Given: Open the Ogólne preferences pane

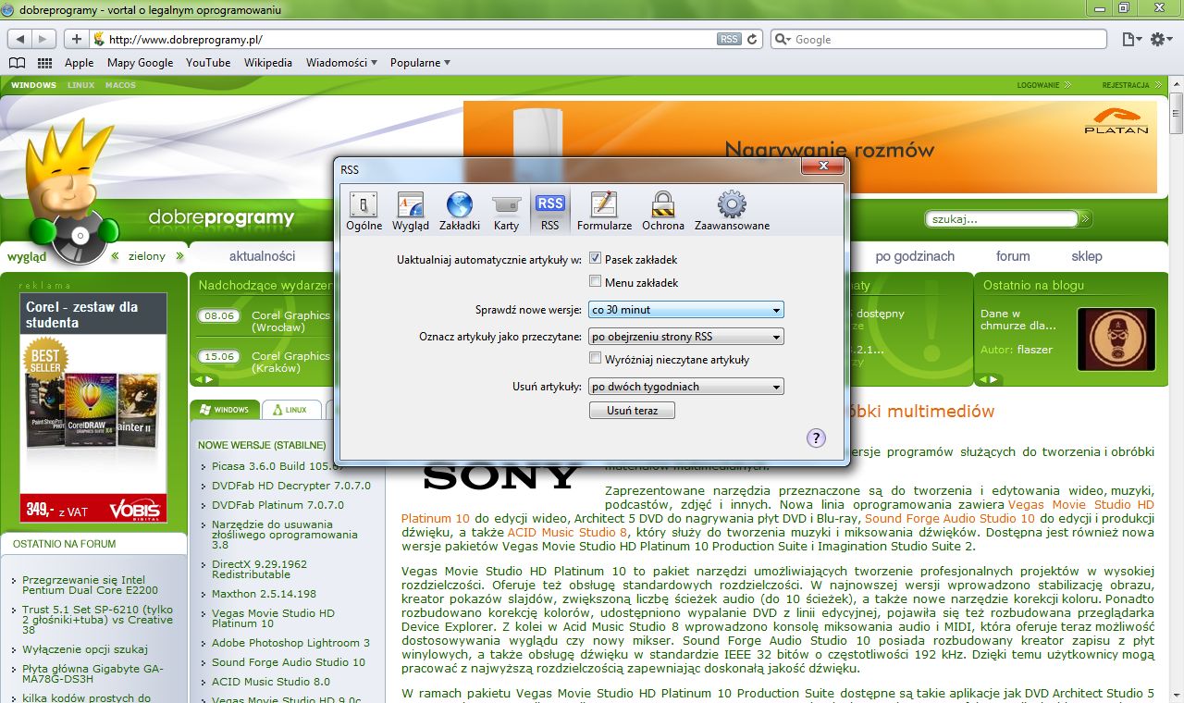Looking at the screenshot, I should pyautogui.click(x=364, y=211).
